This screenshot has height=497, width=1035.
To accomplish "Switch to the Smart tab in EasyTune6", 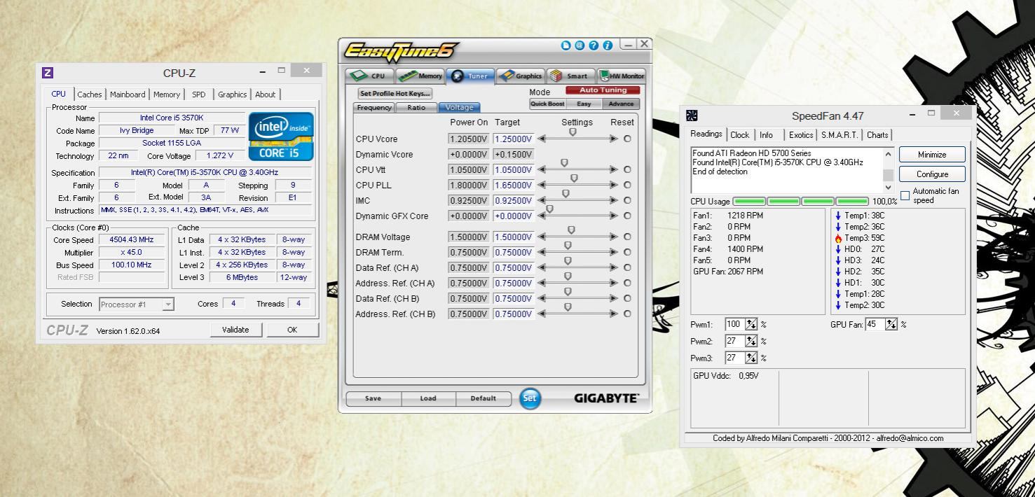I will point(570,76).
